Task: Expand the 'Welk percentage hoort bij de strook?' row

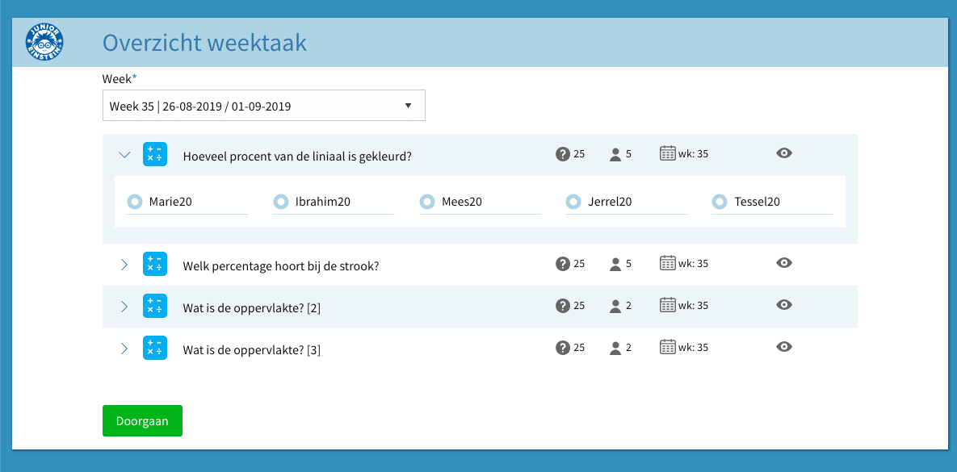Action: [x=124, y=264]
